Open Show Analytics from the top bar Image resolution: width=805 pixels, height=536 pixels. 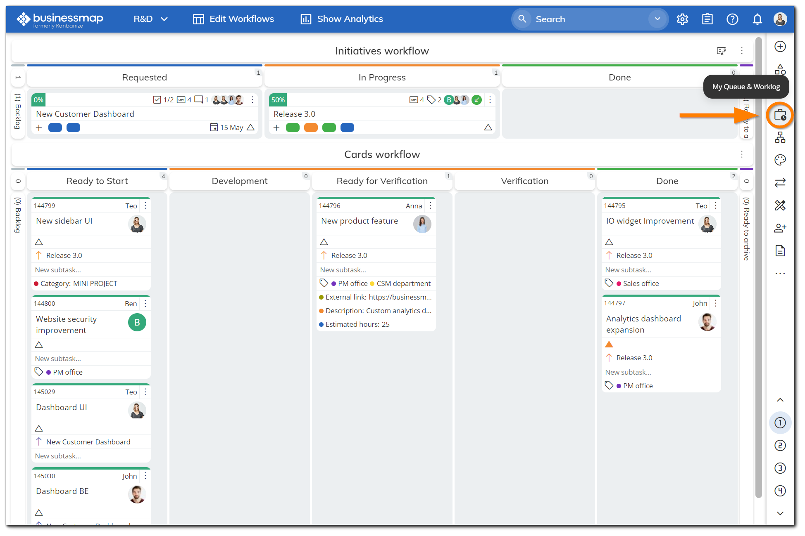[341, 19]
